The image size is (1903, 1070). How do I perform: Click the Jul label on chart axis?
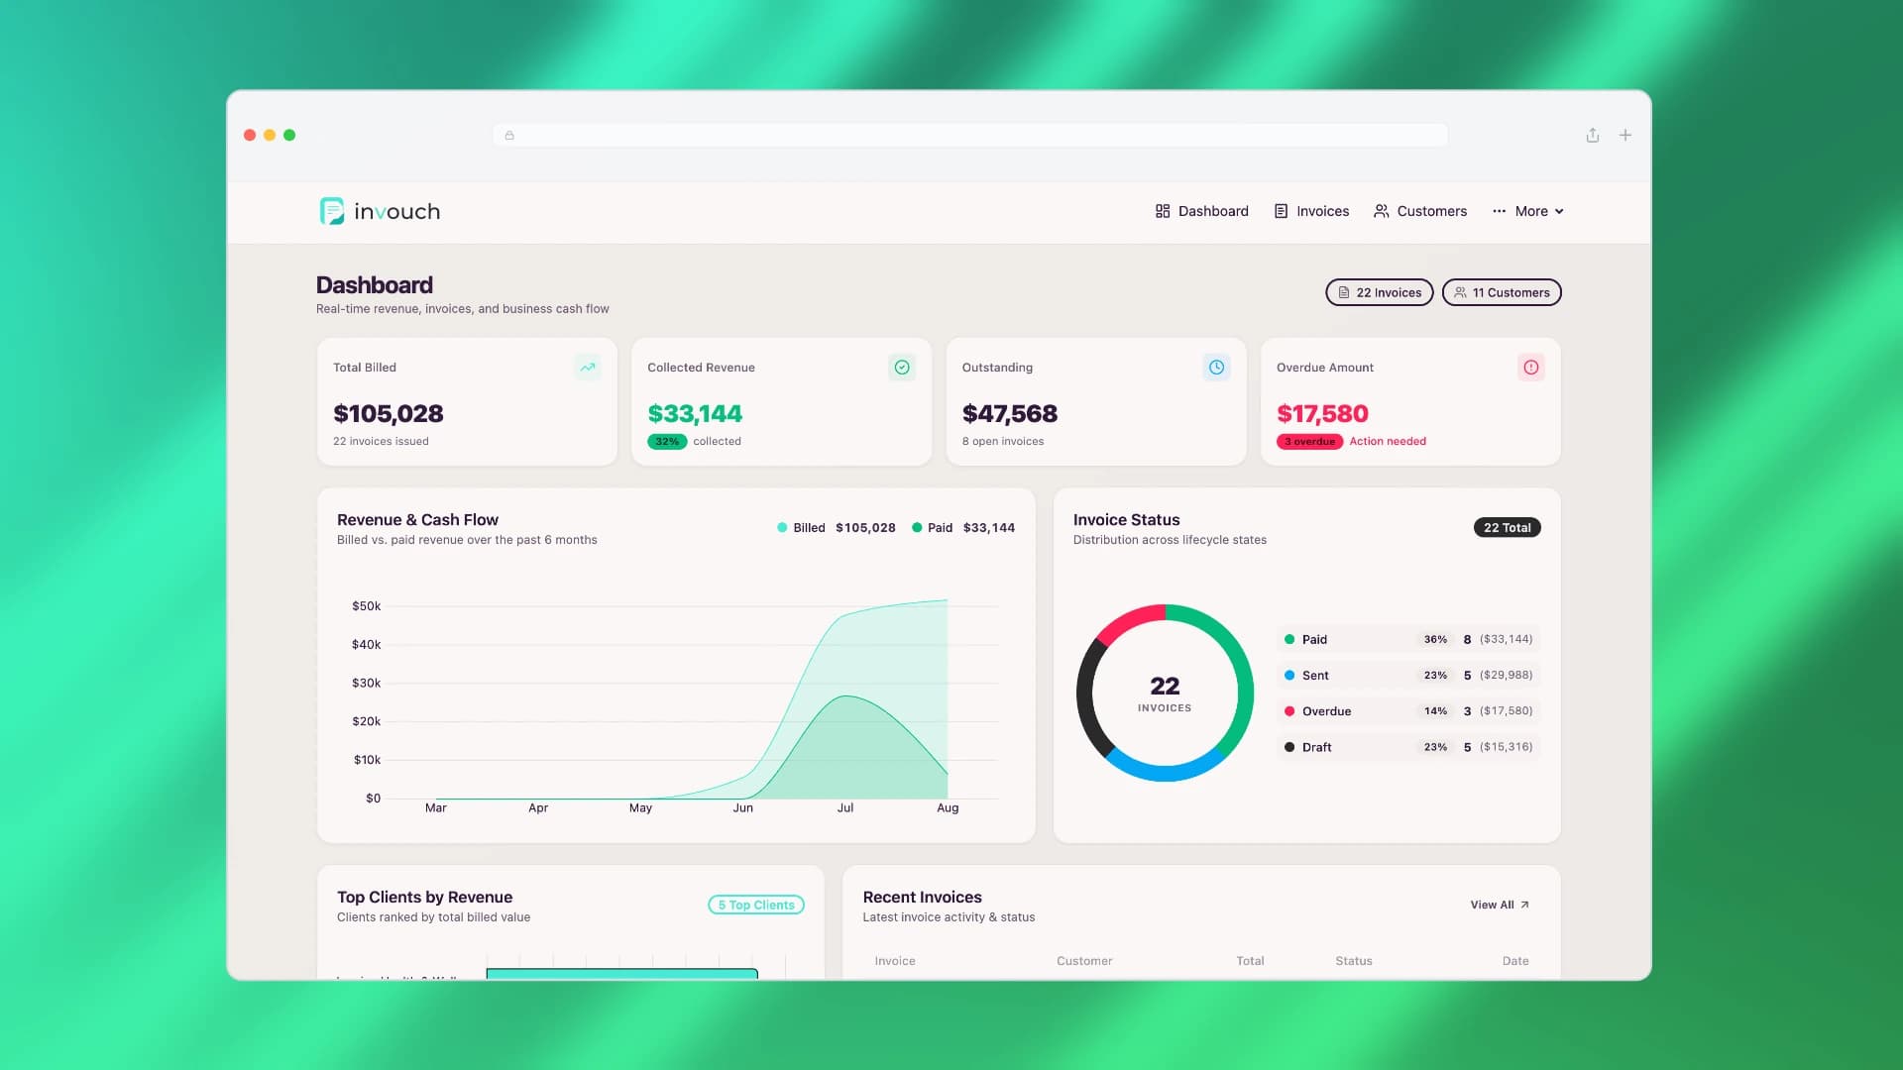(845, 808)
